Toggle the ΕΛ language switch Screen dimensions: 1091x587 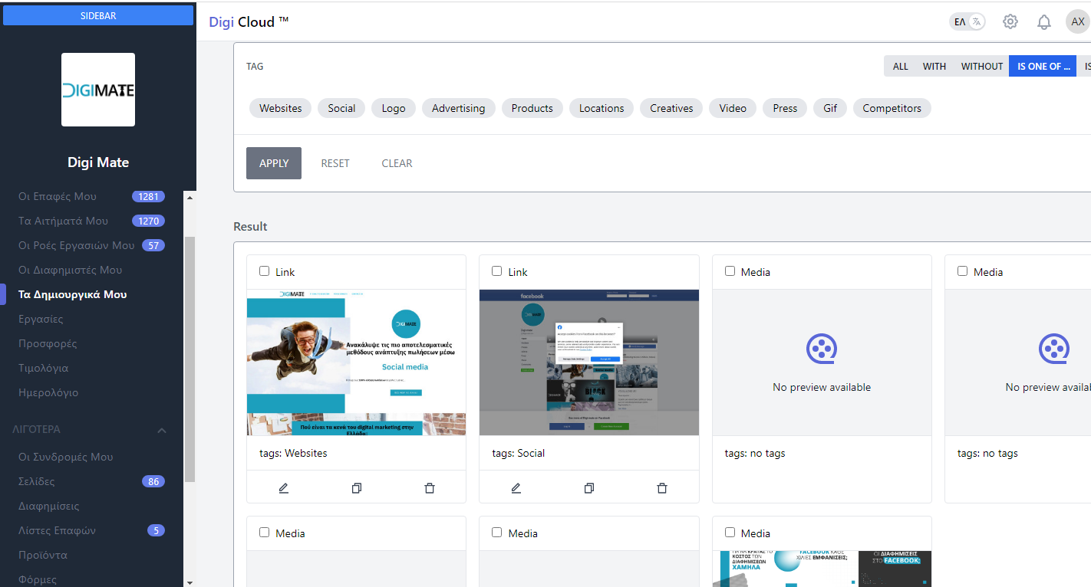click(x=967, y=22)
